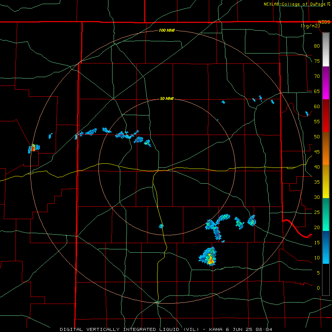Pick the green segment of the VIL color bar
332x332 pixels.
click(326, 214)
